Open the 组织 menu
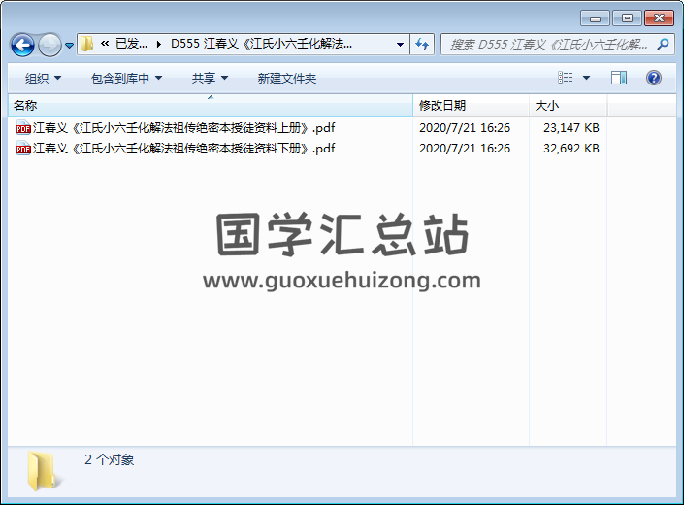 click(x=43, y=78)
